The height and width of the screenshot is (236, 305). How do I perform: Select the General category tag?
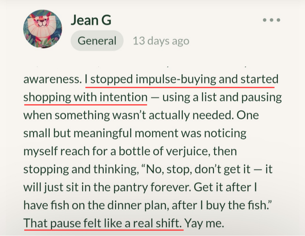pos(97,41)
